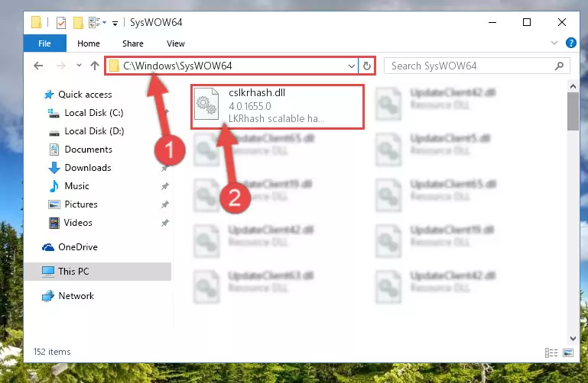Go forward with the right arrow

pyautogui.click(x=60, y=66)
